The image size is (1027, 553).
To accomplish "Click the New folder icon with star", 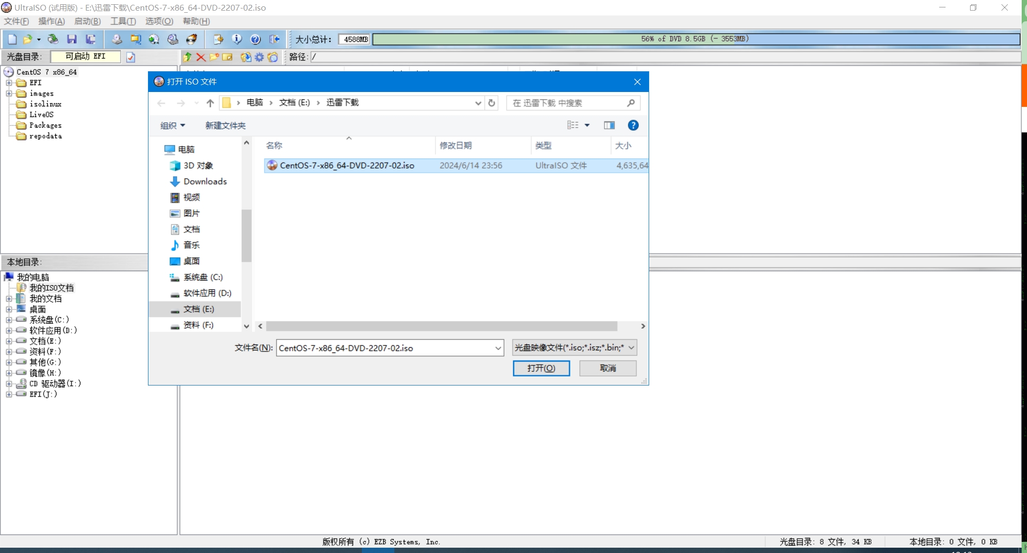I will [214, 57].
